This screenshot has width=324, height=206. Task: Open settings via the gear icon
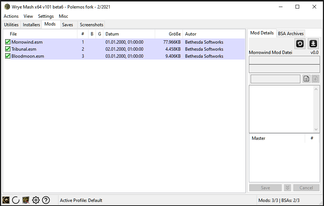click(36, 200)
